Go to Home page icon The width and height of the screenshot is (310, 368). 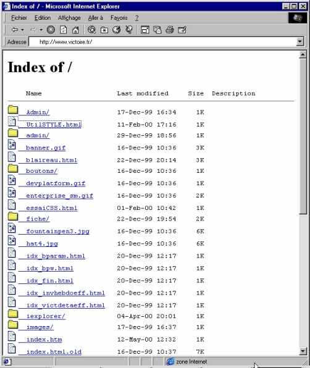click(x=75, y=30)
